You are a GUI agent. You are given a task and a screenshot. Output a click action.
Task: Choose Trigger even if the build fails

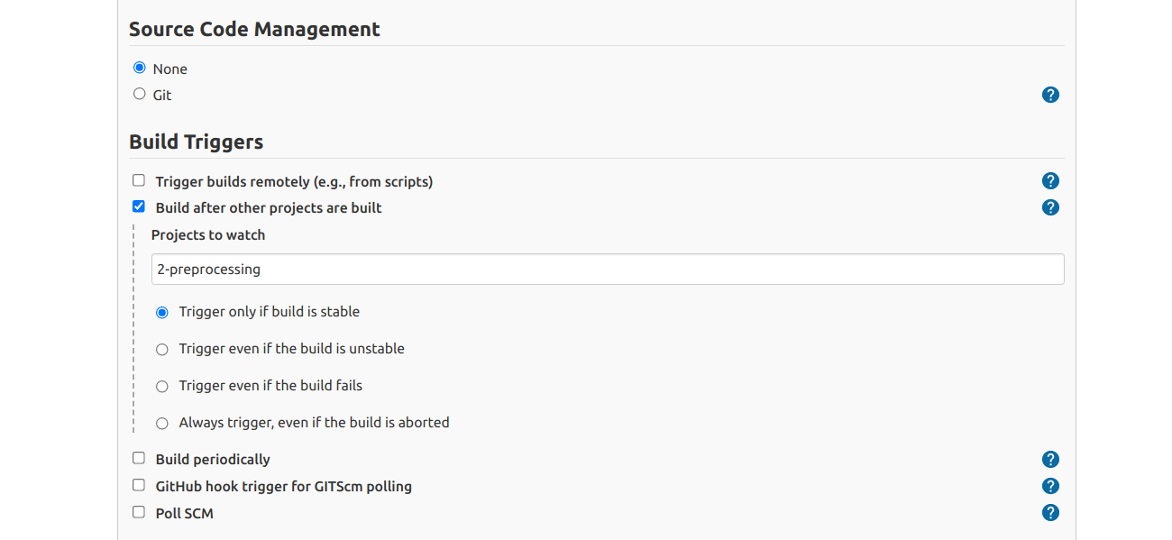pyautogui.click(x=162, y=387)
